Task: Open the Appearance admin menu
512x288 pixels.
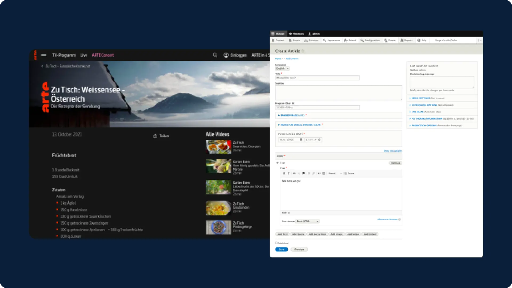Action: 331,40
